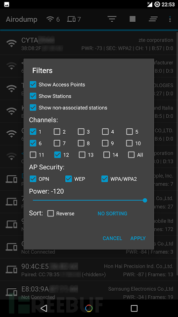Check channel 3 checkbox

(81, 132)
